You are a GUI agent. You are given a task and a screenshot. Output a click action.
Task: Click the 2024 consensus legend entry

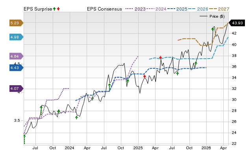[156, 9]
